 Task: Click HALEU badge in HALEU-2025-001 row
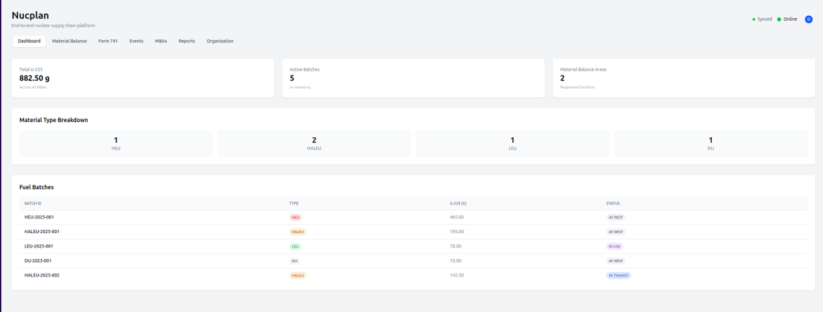click(298, 232)
